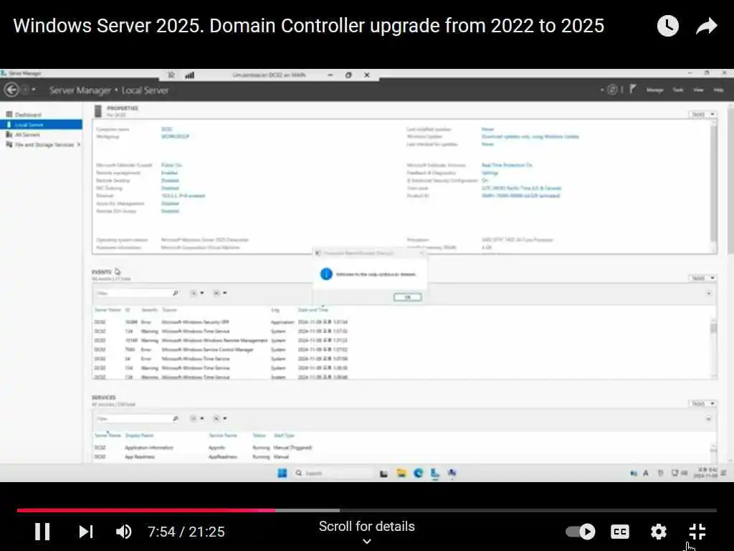This screenshot has height=551, width=734.
Task: Open the View menu in Server Manager
Action: tap(698, 90)
